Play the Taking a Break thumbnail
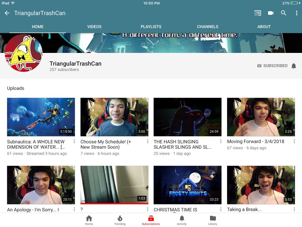 click(x=261, y=185)
